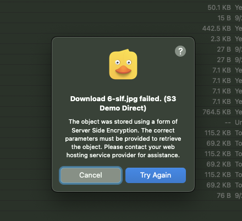
Task: Click the Cyberduck duck icon in the dialog
Action: pyautogui.click(x=123, y=64)
